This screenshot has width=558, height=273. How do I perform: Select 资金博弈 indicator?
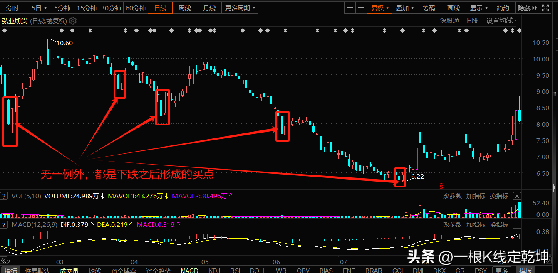click(123, 270)
